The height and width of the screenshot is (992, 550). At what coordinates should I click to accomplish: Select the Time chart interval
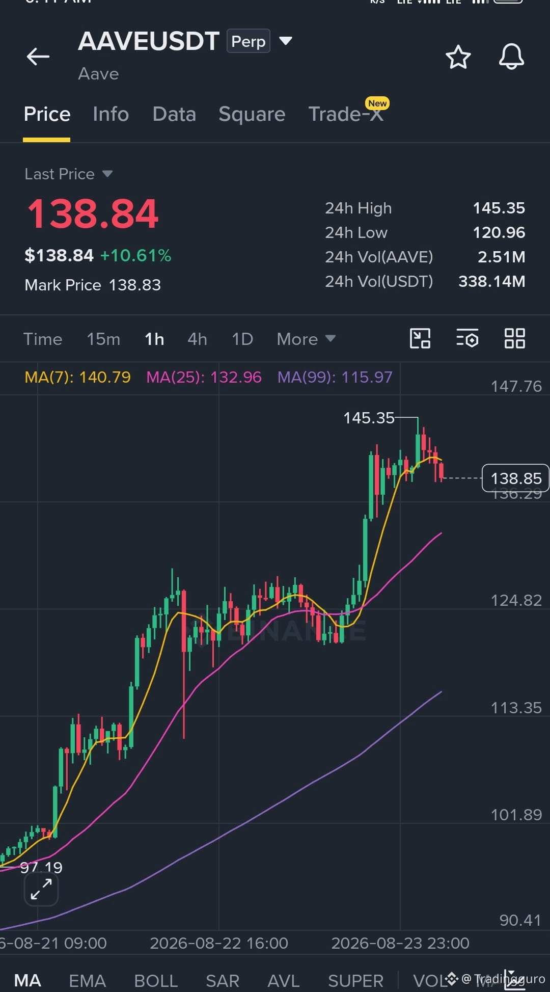pyautogui.click(x=43, y=339)
